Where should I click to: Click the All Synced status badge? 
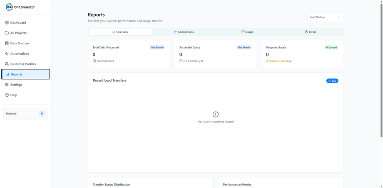(x=331, y=48)
